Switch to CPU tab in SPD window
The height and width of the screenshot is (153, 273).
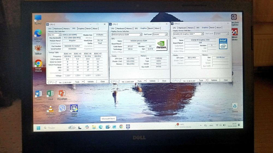tap(50, 29)
